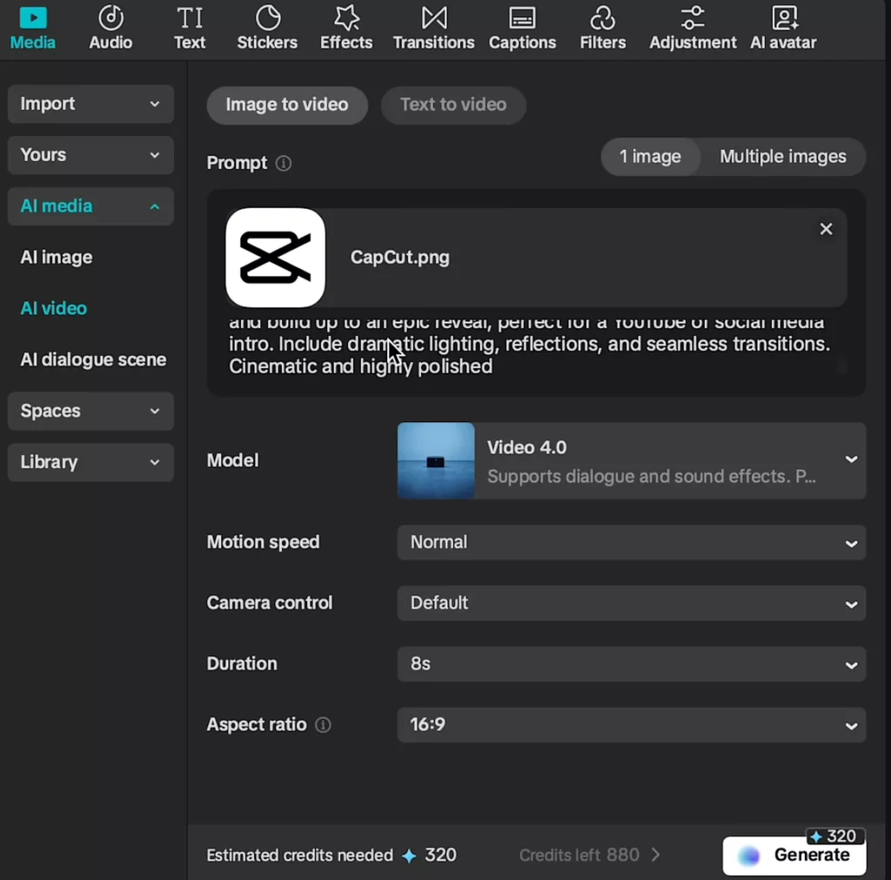The width and height of the screenshot is (891, 880).
Task: Open the Effects star icon
Action: (346, 17)
